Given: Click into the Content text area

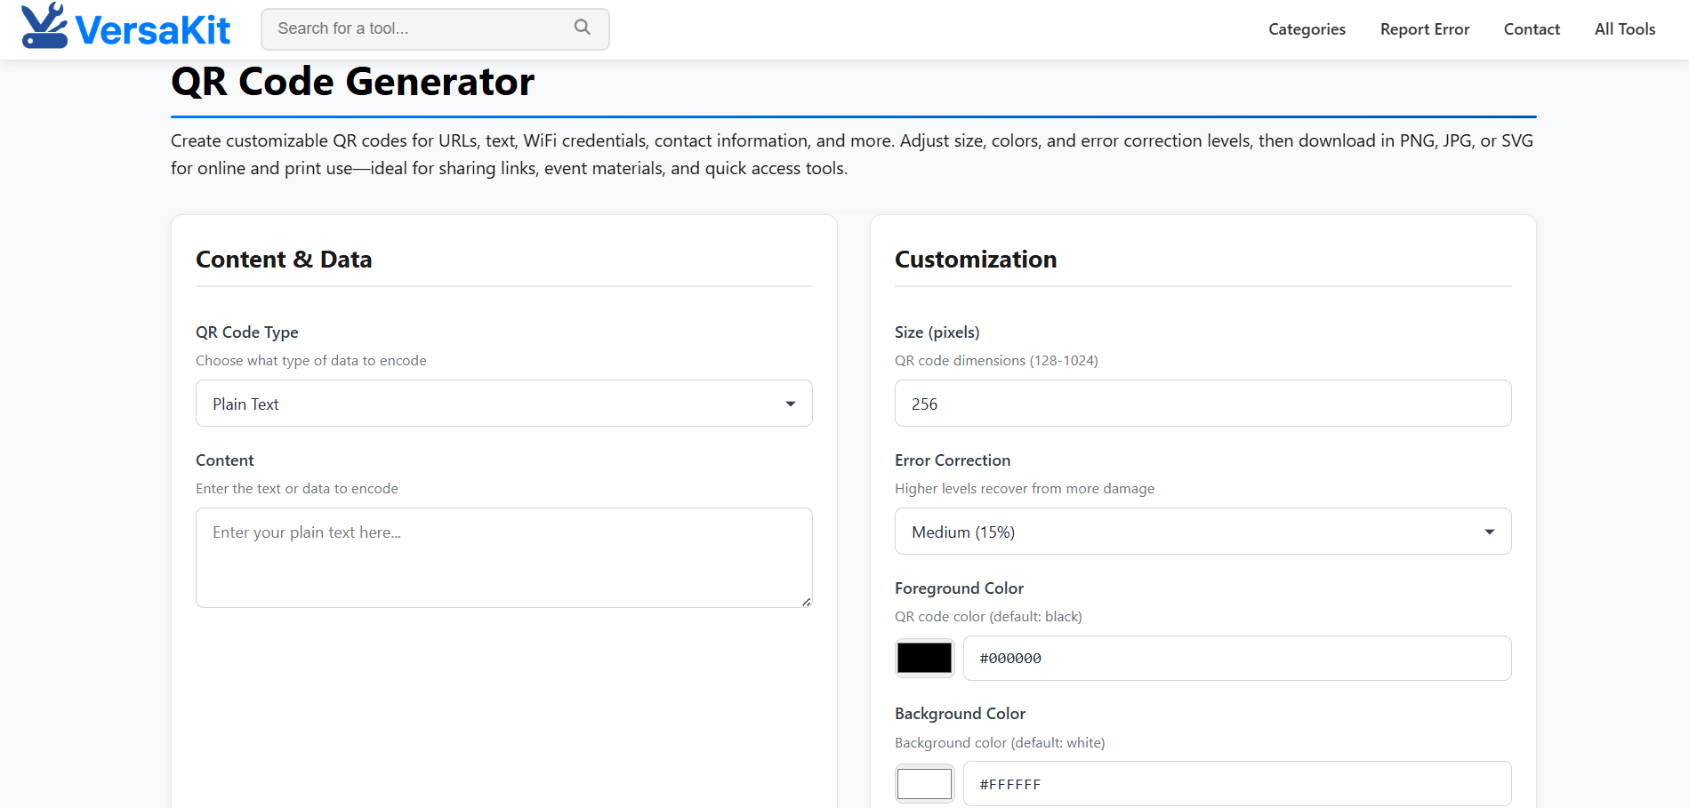Looking at the screenshot, I should pos(504,558).
